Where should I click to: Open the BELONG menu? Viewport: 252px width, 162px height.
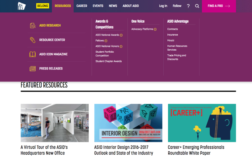tap(43, 6)
